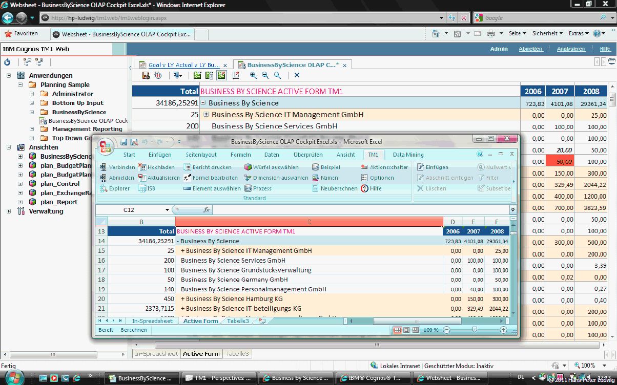The width and height of the screenshot is (617, 385).
Task: Collapse the Anwendungen tree node
Action: pyautogui.click(x=9, y=75)
